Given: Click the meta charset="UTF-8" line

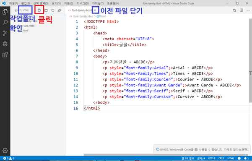Looking at the screenshot, I should [x=128, y=39].
